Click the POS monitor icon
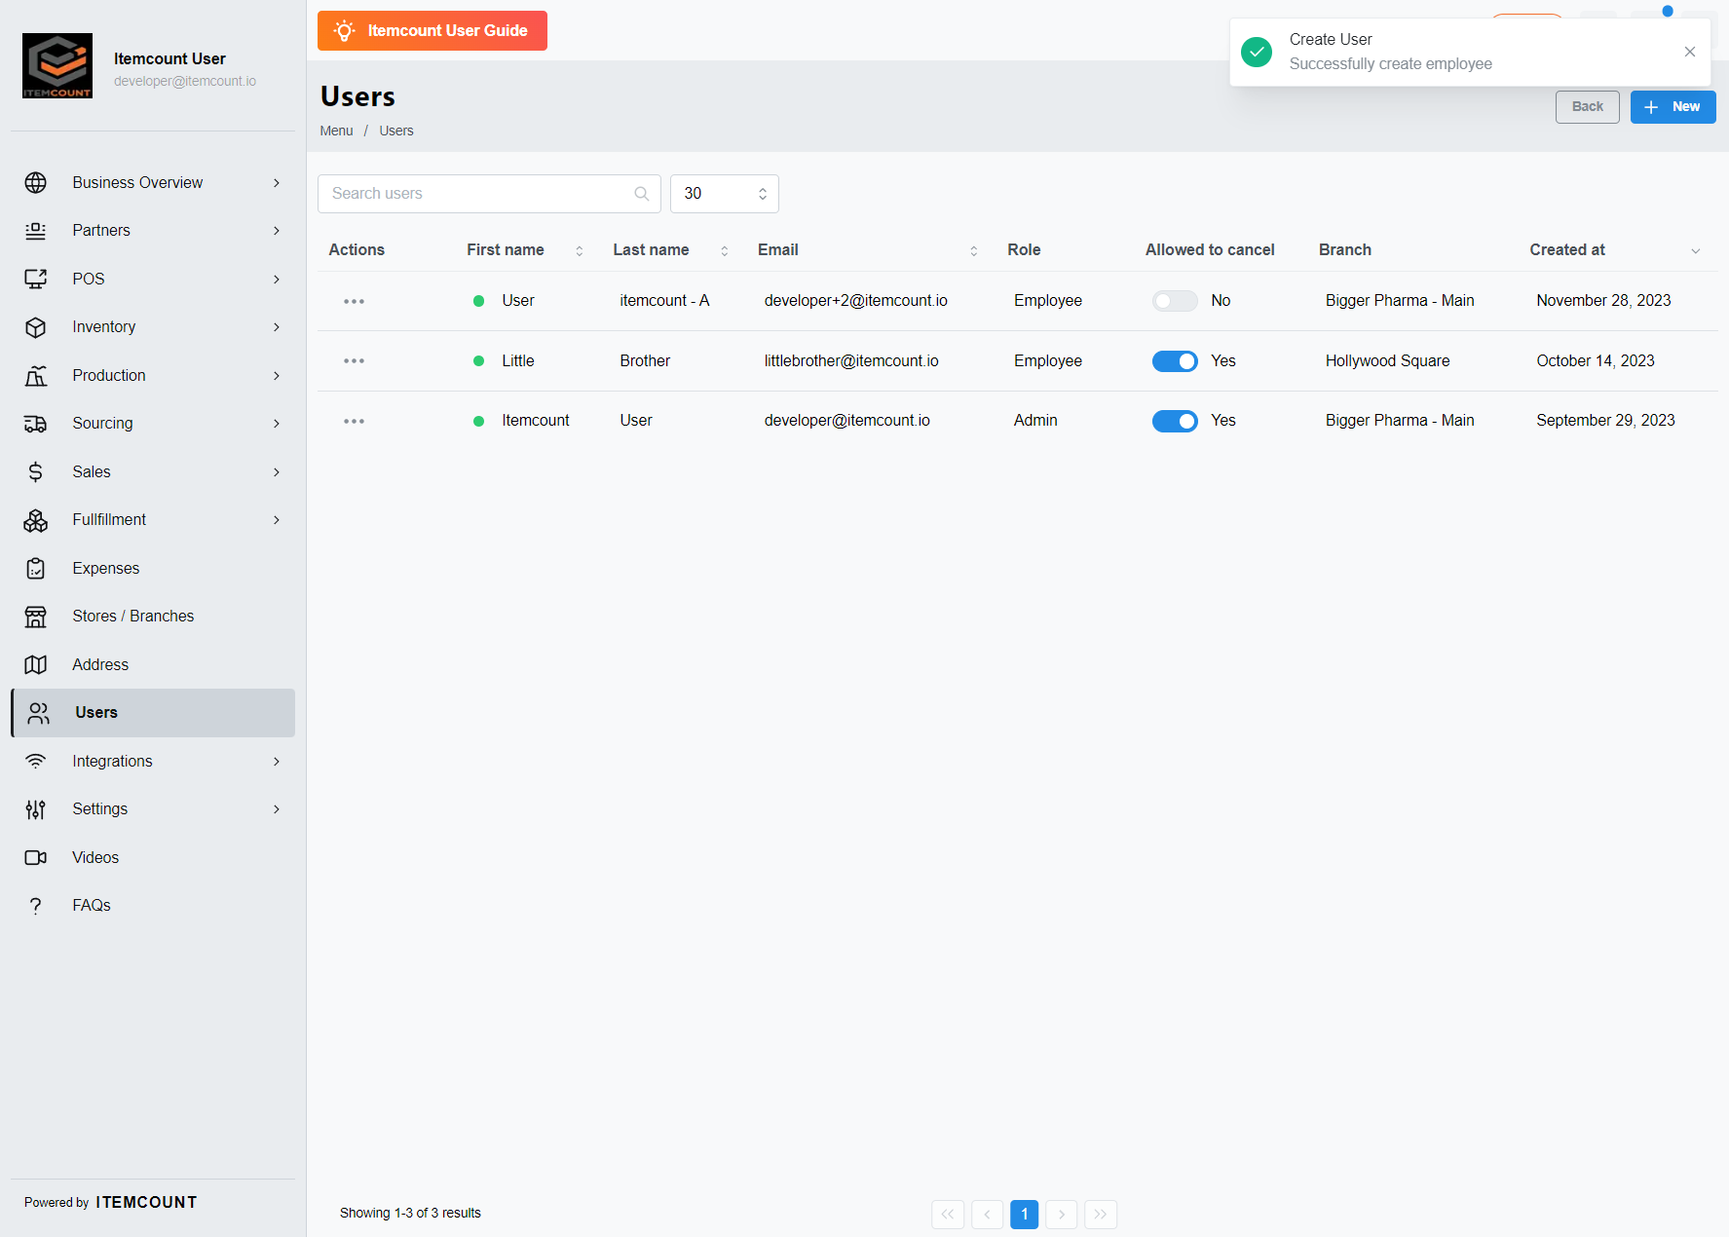This screenshot has height=1237, width=1729. [x=36, y=280]
